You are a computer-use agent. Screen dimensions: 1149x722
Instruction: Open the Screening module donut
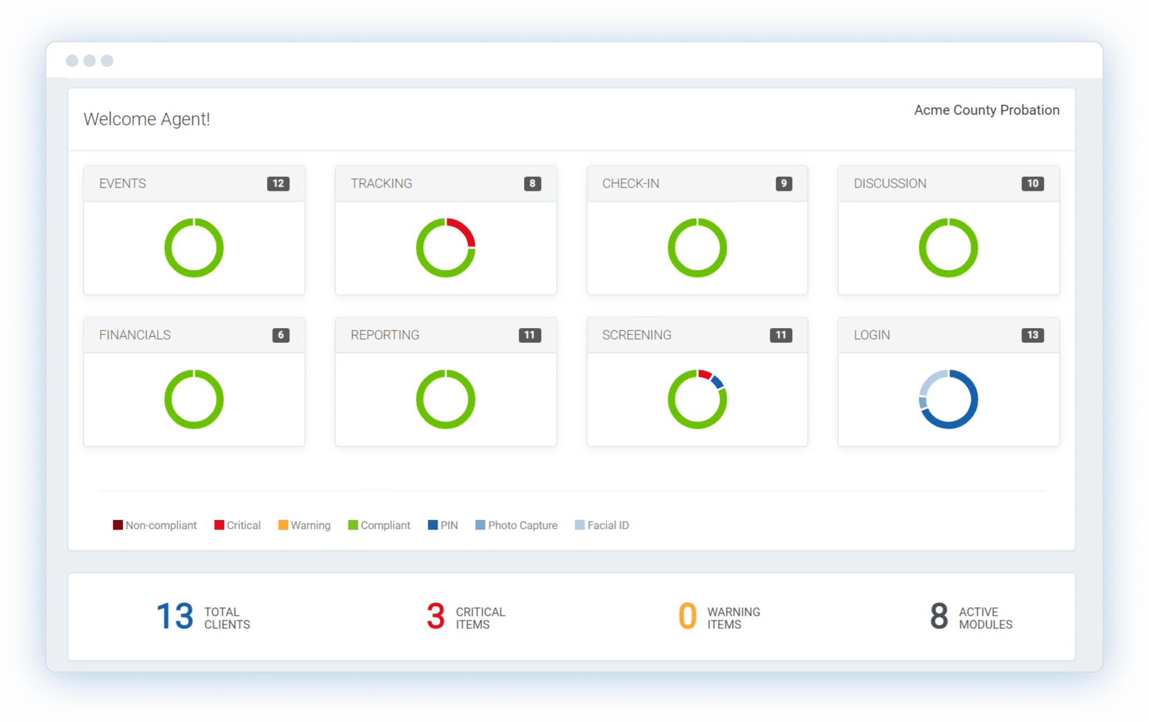[x=697, y=399]
